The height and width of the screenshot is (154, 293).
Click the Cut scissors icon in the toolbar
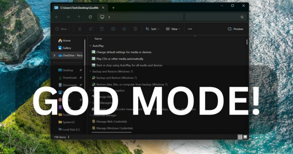click(x=80, y=29)
